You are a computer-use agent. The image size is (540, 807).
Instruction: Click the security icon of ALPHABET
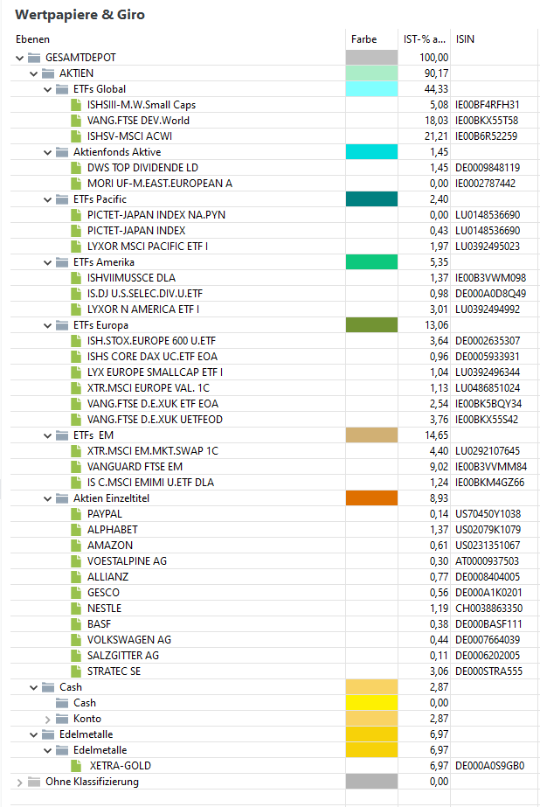tap(76, 530)
